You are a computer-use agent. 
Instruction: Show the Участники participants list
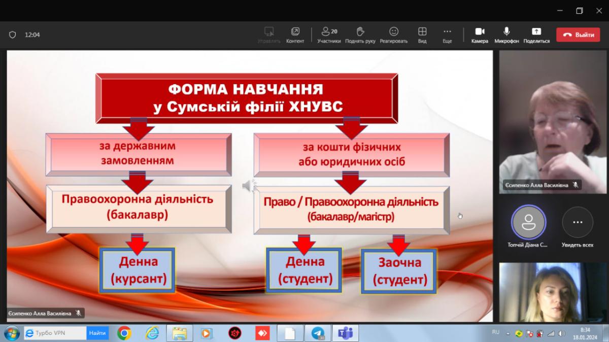329,35
